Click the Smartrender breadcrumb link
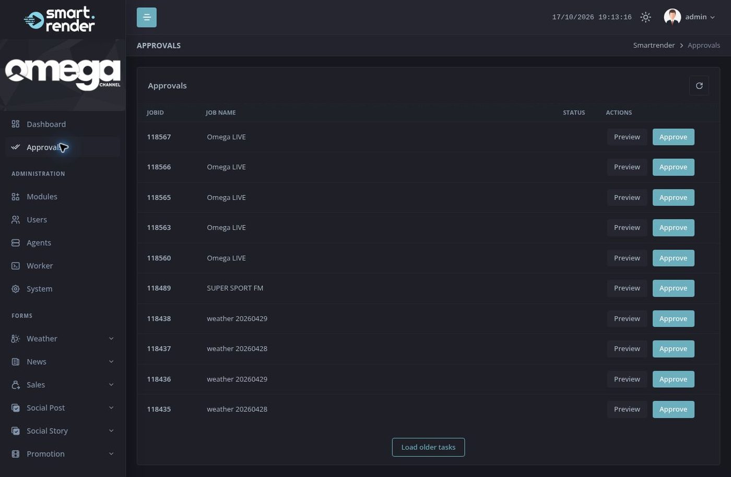This screenshot has height=477, width=731. tap(654, 45)
